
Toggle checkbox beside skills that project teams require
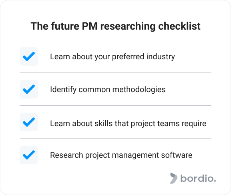(x=29, y=122)
